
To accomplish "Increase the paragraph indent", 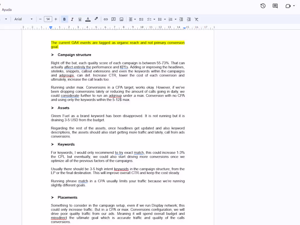I will 189,19.
